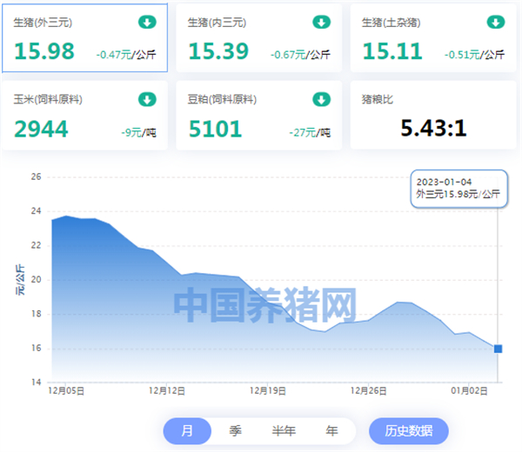Click the 26 y-axis tick label
Image resolution: width=522 pixels, height=452 pixels.
(36, 176)
